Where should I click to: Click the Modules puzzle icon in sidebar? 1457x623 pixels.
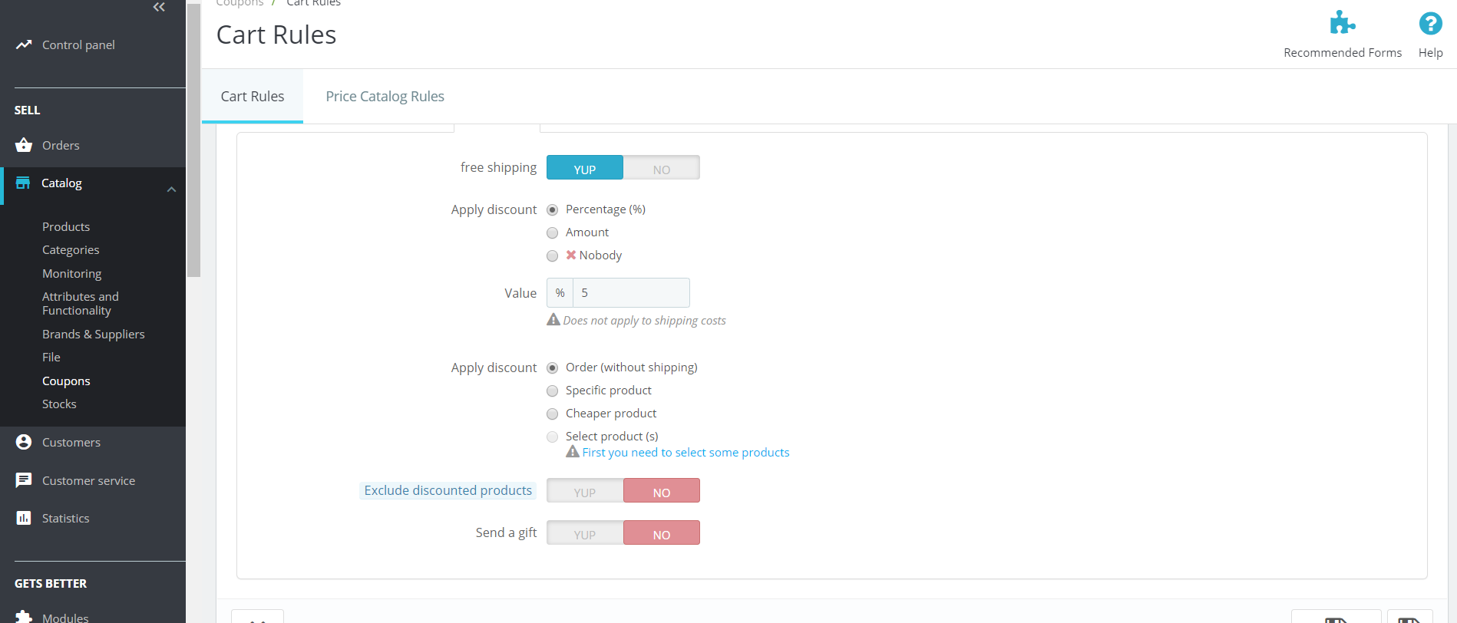24,617
